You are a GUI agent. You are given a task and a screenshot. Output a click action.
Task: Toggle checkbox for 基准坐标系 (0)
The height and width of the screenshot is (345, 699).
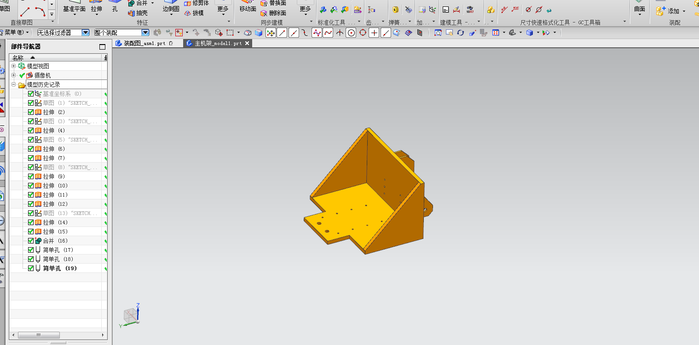pos(31,94)
